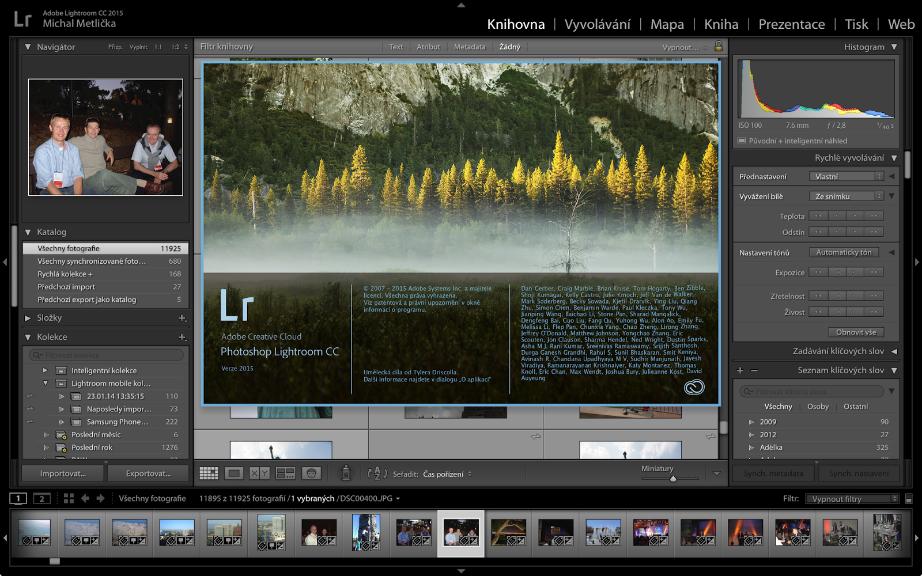Increase Teplota by large step
922x576 pixels.
874,216
